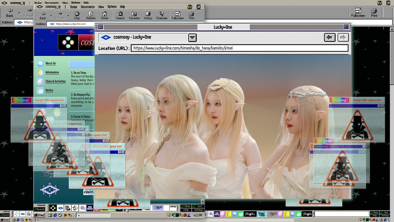Open the Back history dropdown arrow in front browser
The height and width of the screenshot is (222, 394).
point(51,15)
